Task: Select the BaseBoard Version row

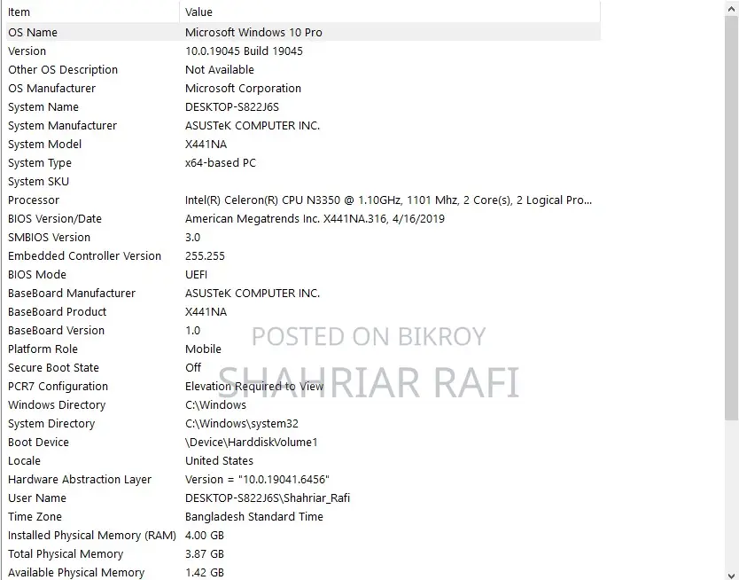Action: coord(302,330)
